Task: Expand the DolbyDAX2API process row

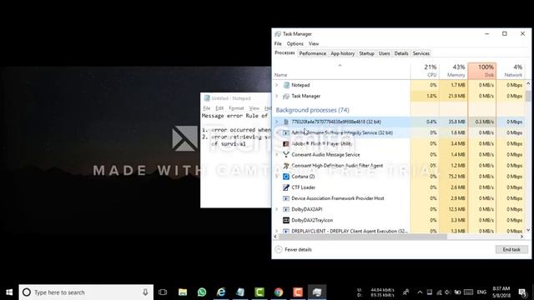Action: pos(277,209)
